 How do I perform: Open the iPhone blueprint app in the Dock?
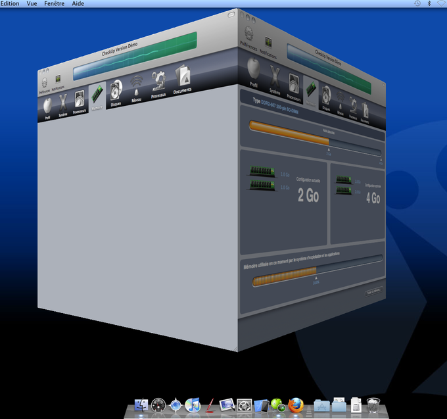point(261,406)
